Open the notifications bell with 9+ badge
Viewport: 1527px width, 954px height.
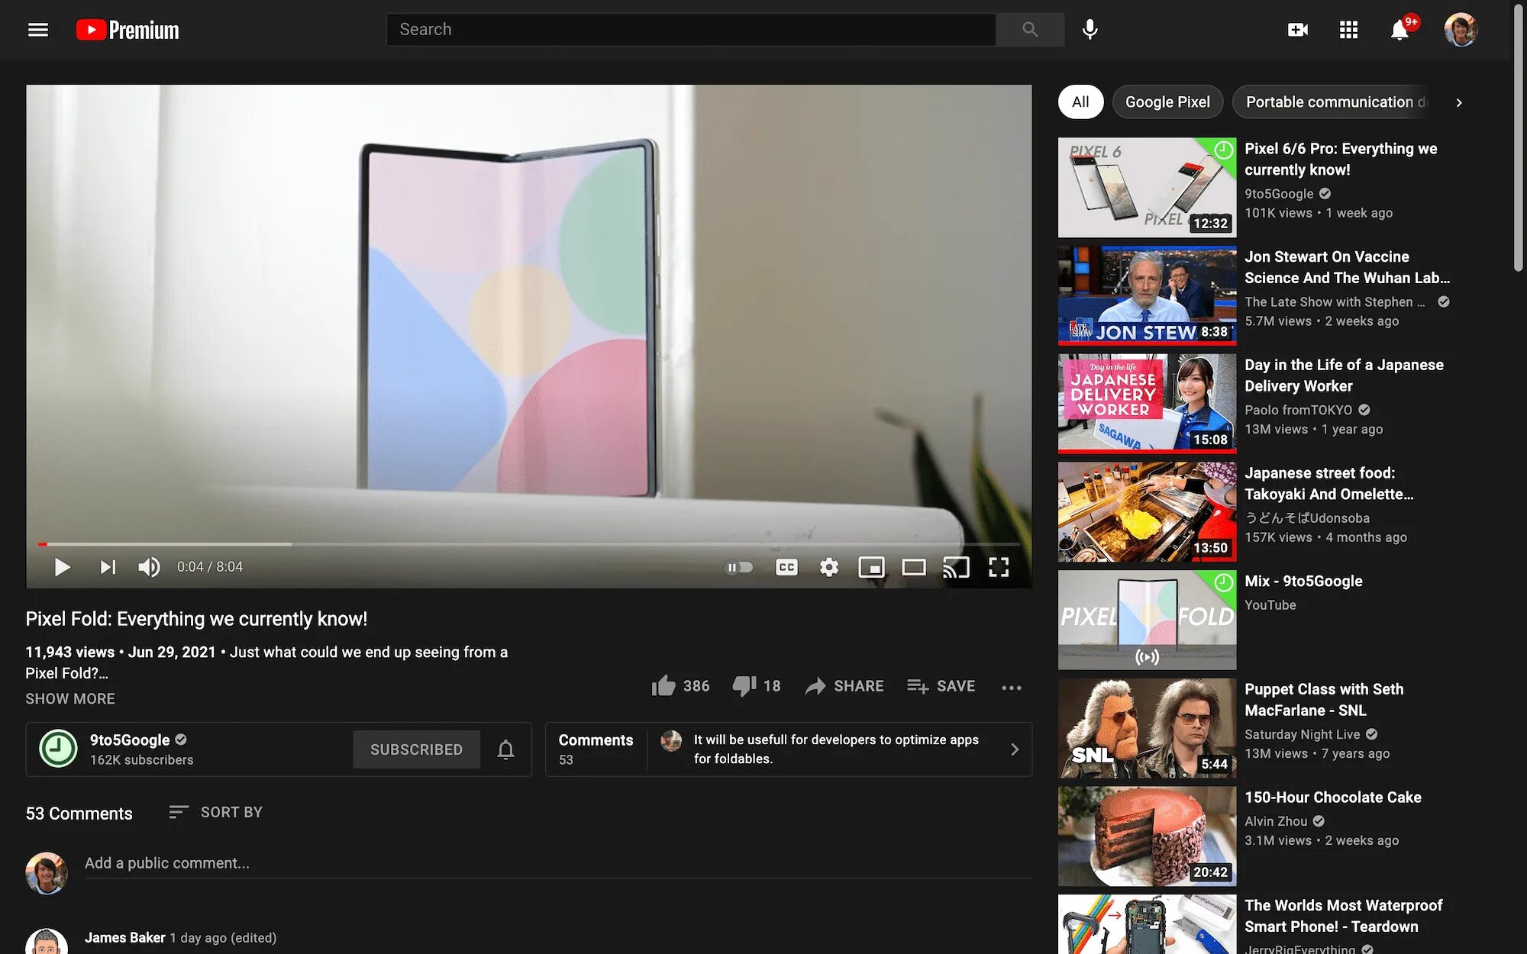pyautogui.click(x=1399, y=31)
